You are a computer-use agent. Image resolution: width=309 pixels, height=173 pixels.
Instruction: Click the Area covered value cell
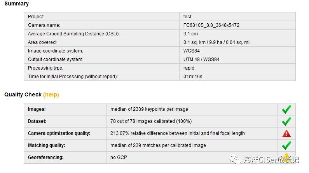[x=237, y=42]
